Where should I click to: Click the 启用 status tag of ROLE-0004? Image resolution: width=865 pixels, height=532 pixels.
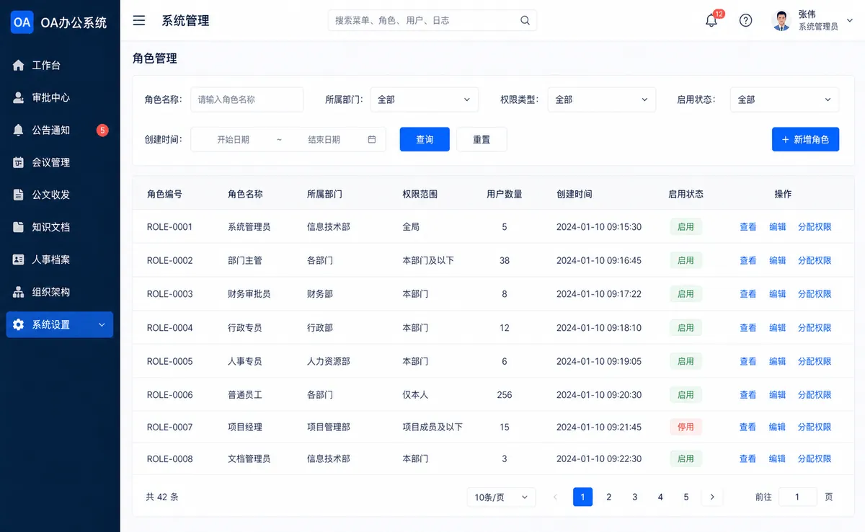686,327
